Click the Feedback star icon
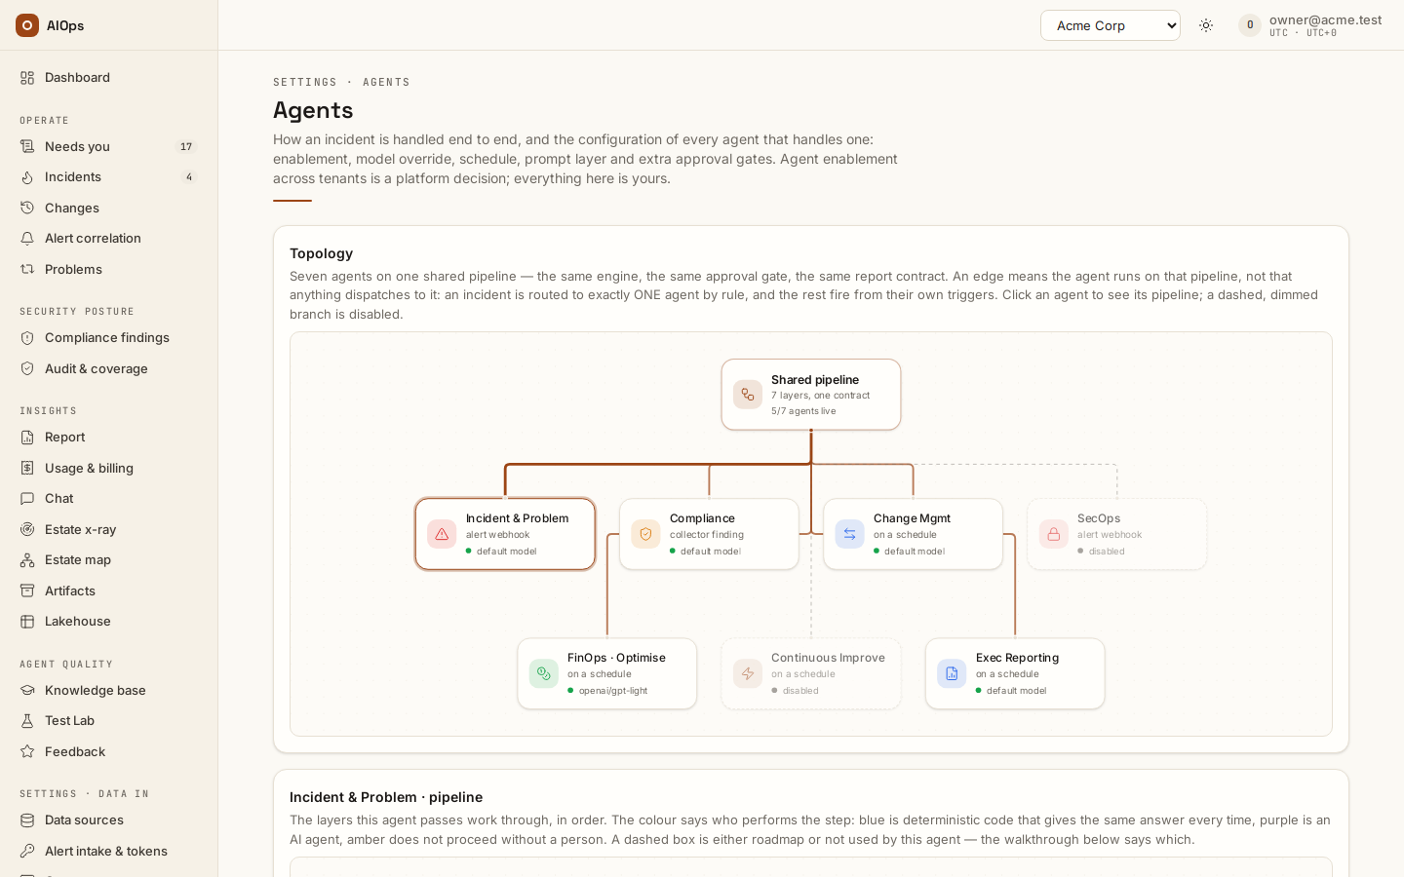This screenshot has width=1404, height=877. coord(27,752)
